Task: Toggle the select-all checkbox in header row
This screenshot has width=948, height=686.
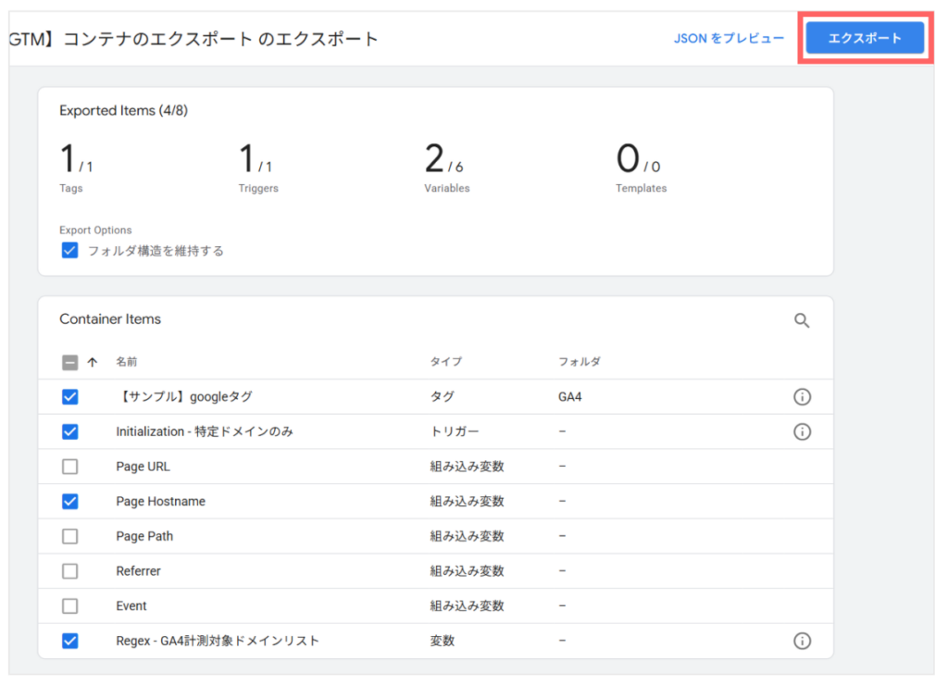Action: point(70,363)
